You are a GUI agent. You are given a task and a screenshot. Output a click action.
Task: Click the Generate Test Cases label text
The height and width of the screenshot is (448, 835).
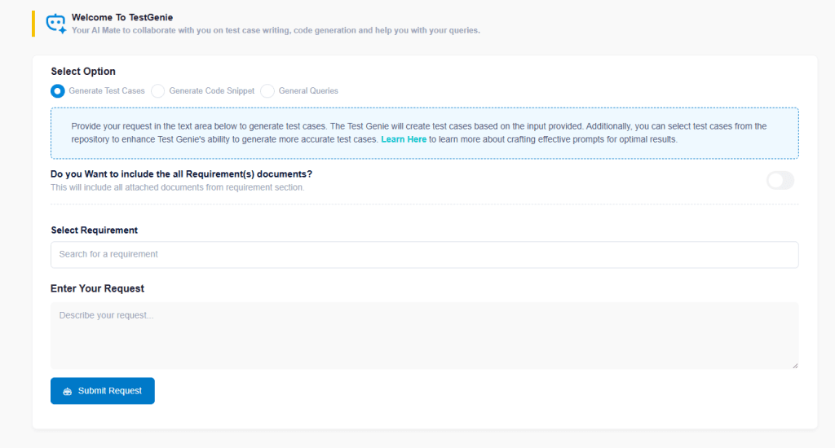pyautogui.click(x=107, y=91)
